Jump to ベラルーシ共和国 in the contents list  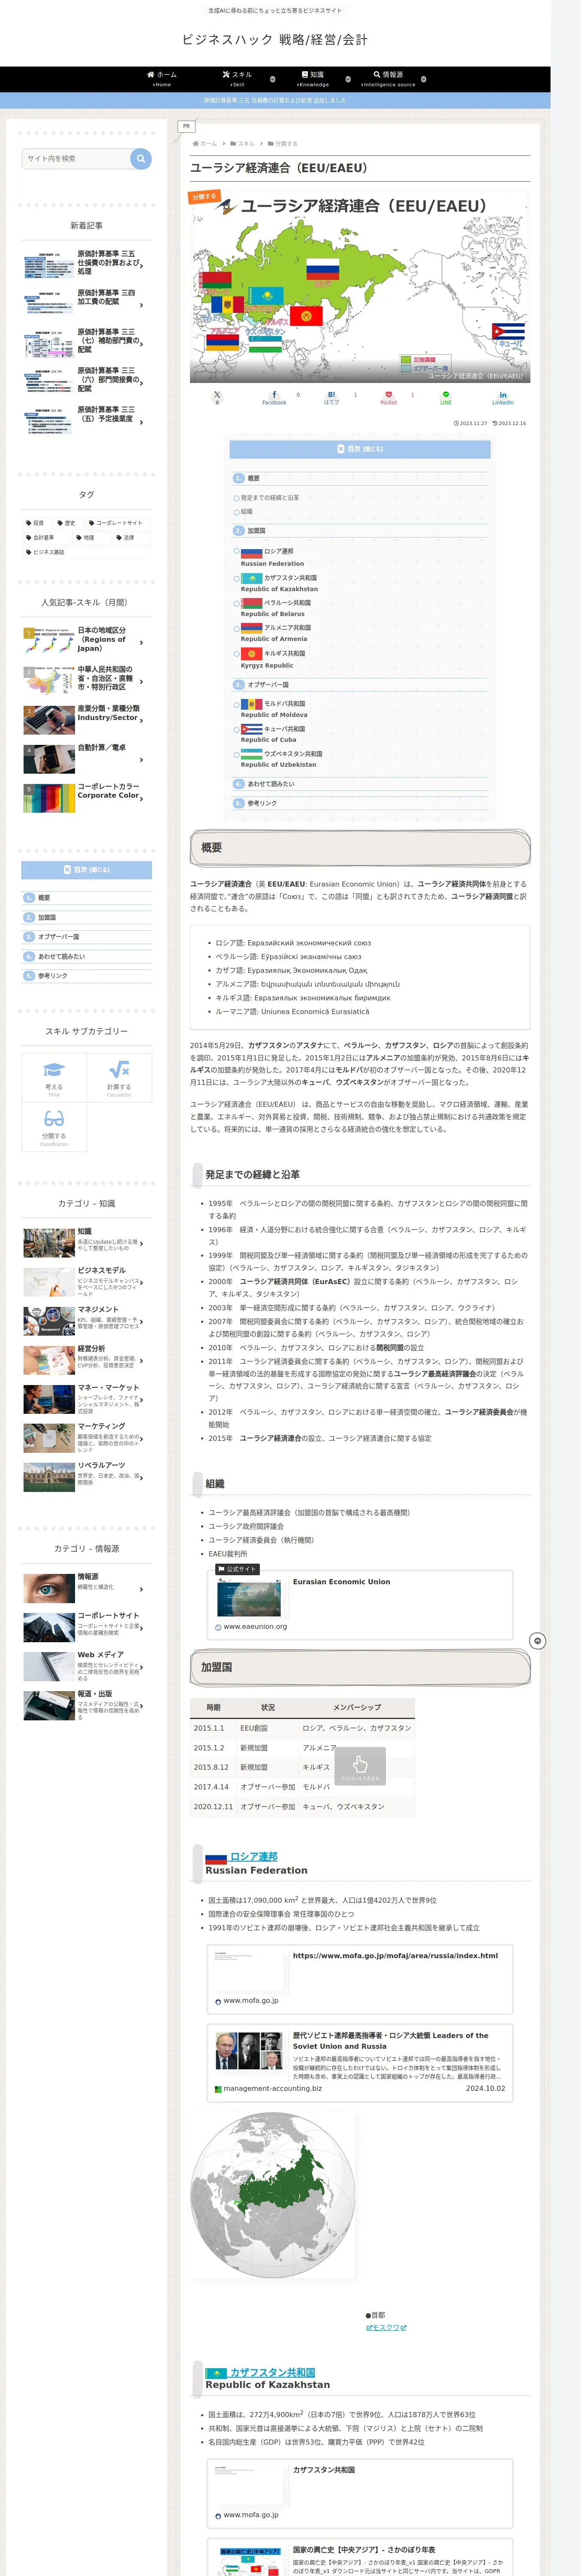coord(277,608)
